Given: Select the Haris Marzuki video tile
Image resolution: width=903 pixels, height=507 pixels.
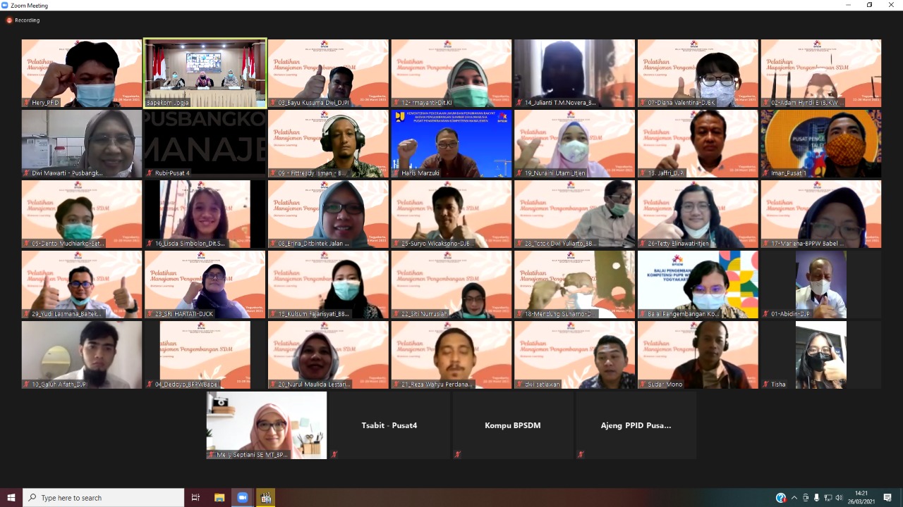Looking at the screenshot, I should pos(451,144).
